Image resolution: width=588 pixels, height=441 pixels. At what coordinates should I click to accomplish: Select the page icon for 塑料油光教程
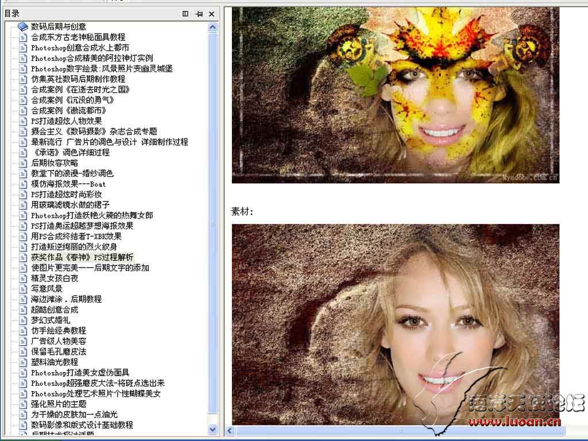coord(23,362)
